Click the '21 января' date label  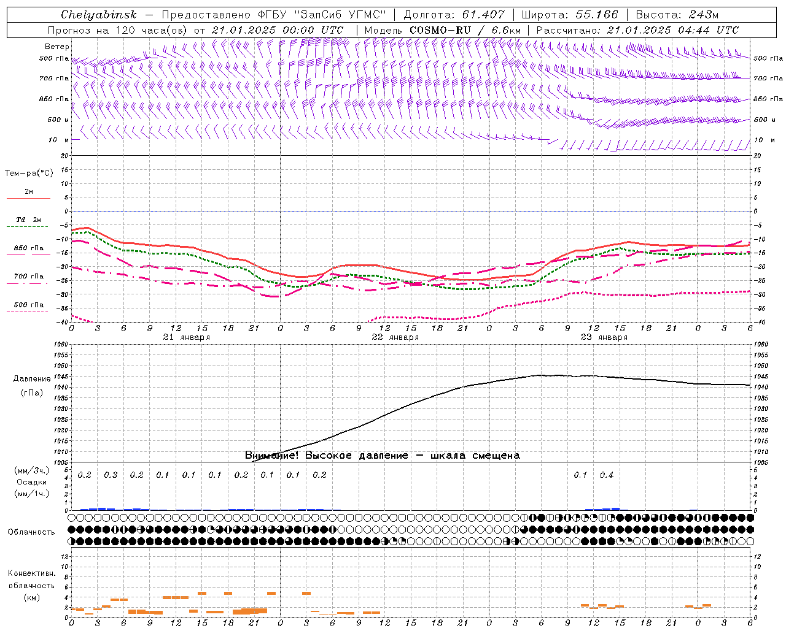pyautogui.click(x=186, y=337)
